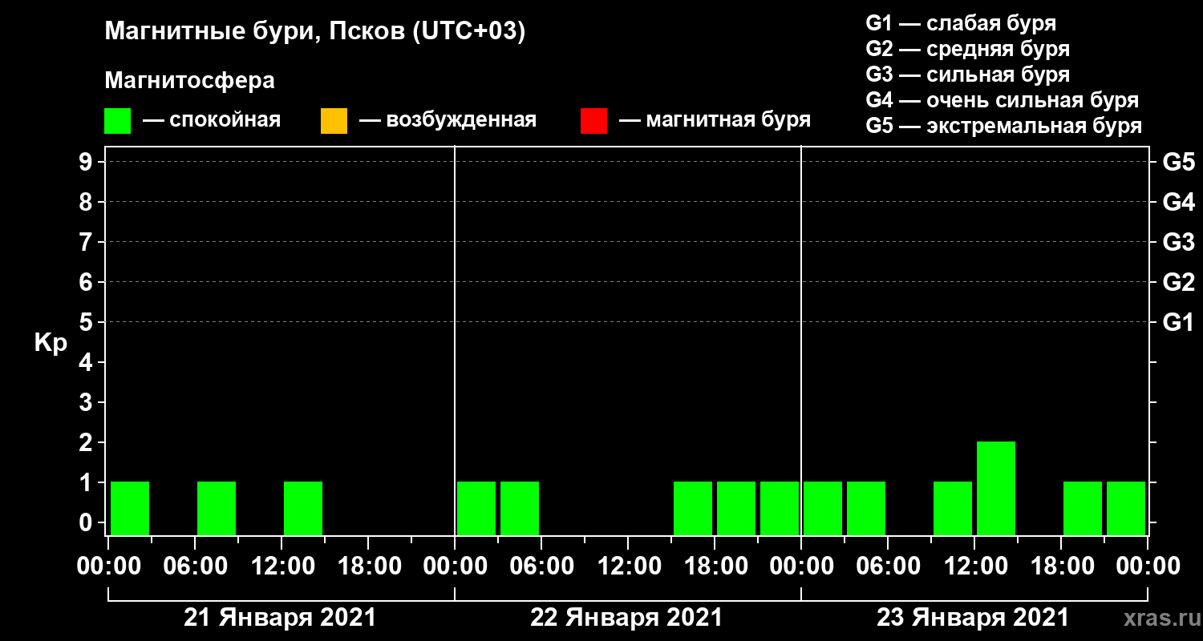Viewport: 1203px width, 641px height.
Task: Select the chart title 'Магнитные бури, Псков (UTC+03)'
Action: 315,33
